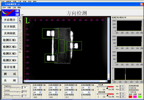Click the 对比度 Min value stepper

point(120,86)
